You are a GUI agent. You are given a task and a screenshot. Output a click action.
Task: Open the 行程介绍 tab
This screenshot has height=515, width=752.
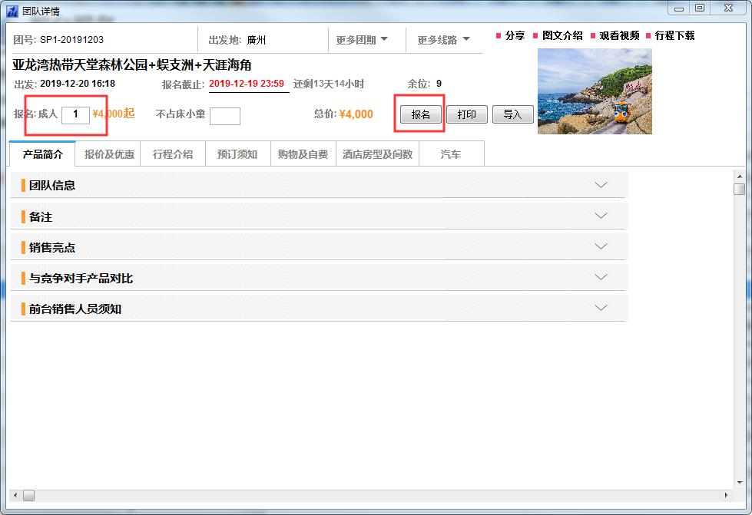pyautogui.click(x=173, y=154)
